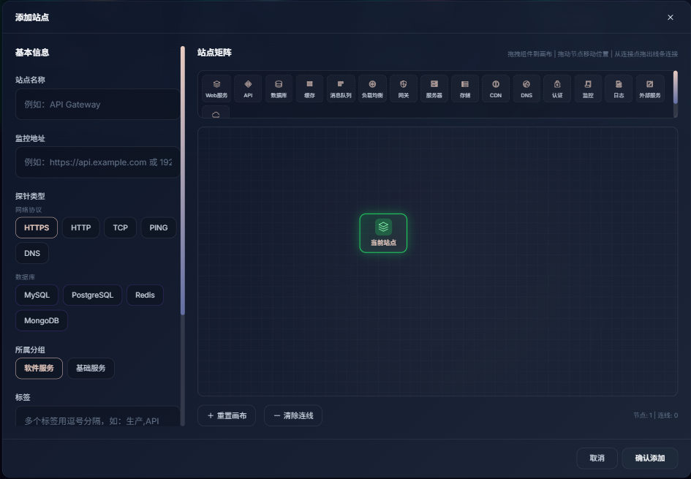Switch probe type to PING

coord(159,227)
